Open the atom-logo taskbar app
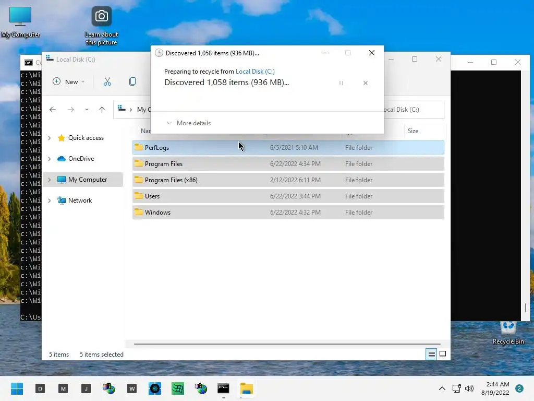 (x=155, y=388)
